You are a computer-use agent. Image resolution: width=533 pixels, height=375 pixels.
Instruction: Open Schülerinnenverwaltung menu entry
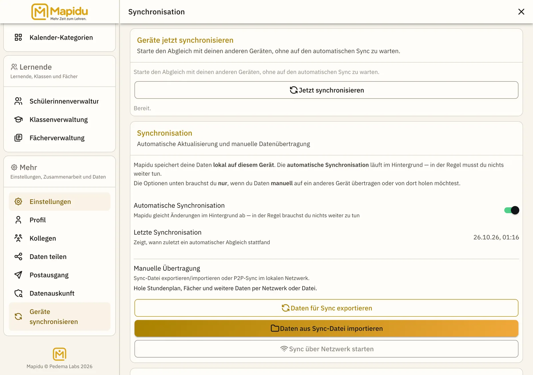[x=60, y=101]
